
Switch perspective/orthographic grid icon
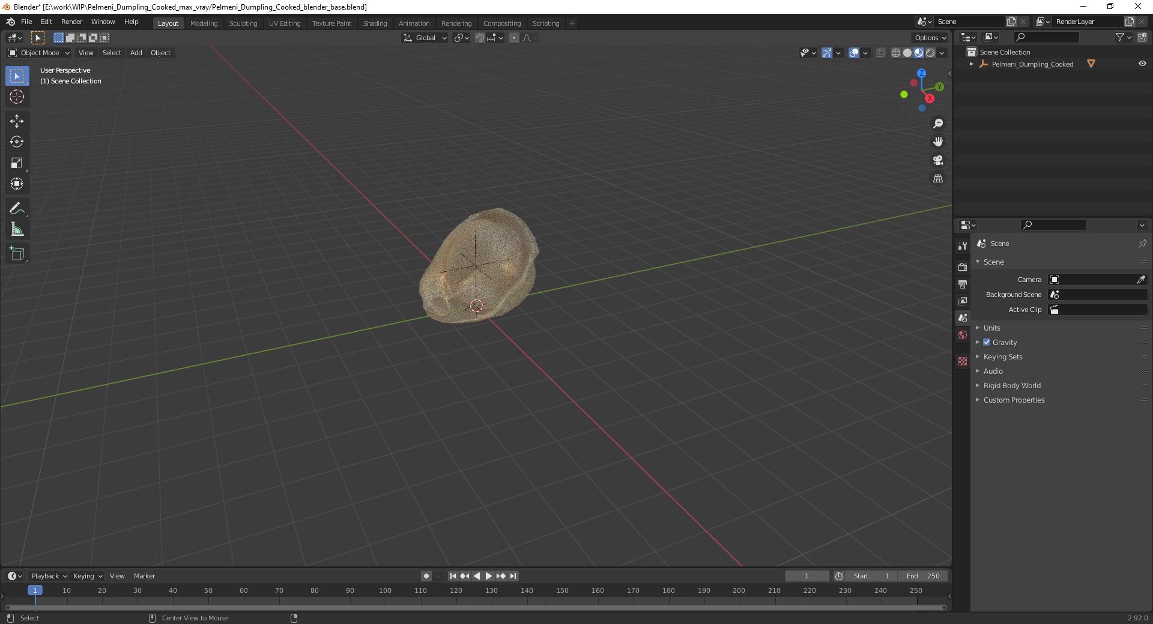point(937,178)
